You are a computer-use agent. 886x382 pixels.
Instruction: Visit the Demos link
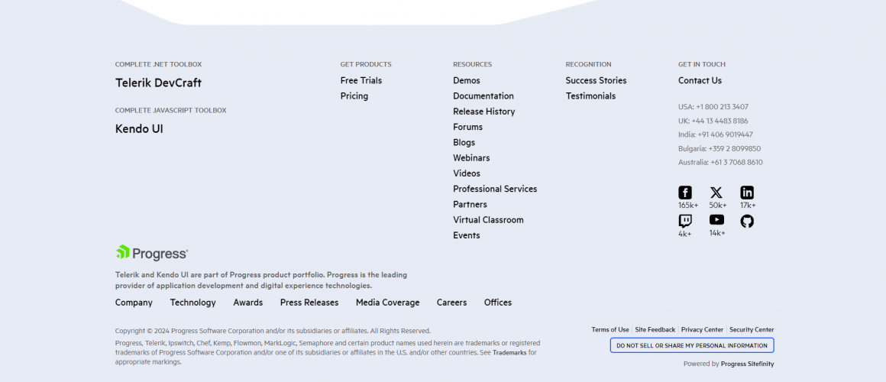(x=467, y=80)
